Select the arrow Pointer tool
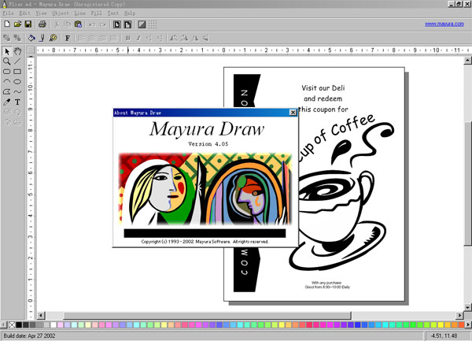The image size is (472, 341). pyautogui.click(x=7, y=51)
